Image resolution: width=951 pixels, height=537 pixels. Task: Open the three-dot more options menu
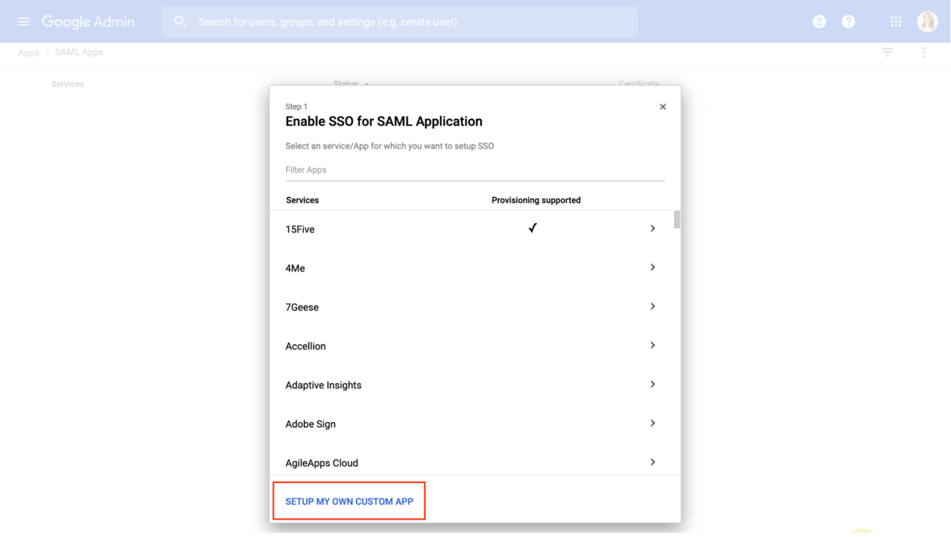[x=924, y=52]
